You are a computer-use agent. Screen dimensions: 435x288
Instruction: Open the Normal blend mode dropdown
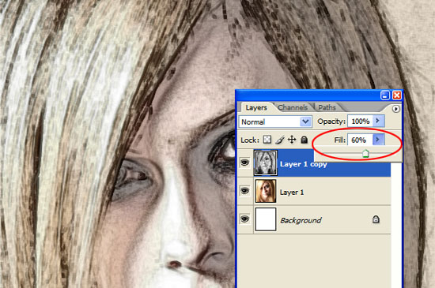[275, 122]
